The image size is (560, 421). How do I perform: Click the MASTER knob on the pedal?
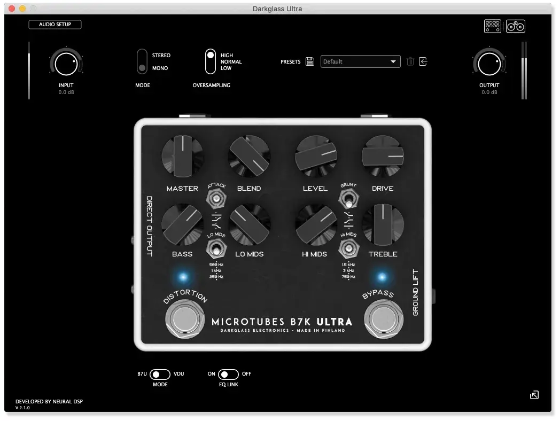[183, 156]
